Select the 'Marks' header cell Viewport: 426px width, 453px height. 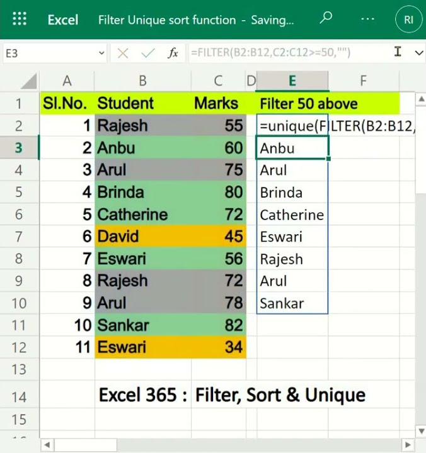click(218, 103)
